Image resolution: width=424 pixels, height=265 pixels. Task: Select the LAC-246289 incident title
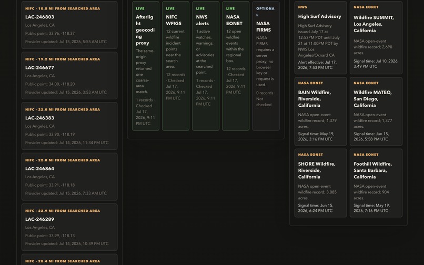(40, 219)
